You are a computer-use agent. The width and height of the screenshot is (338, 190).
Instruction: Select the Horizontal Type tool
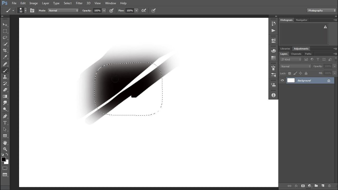pyautogui.click(x=5, y=123)
